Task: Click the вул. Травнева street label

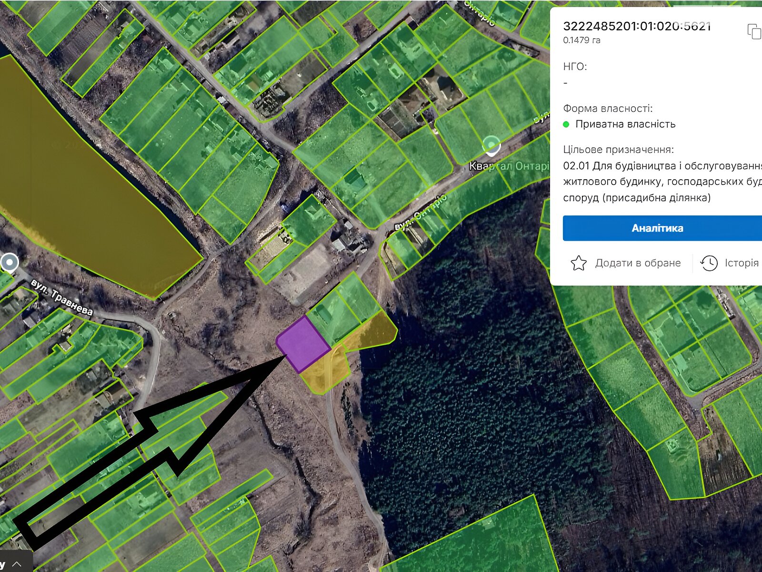Action: (x=61, y=297)
